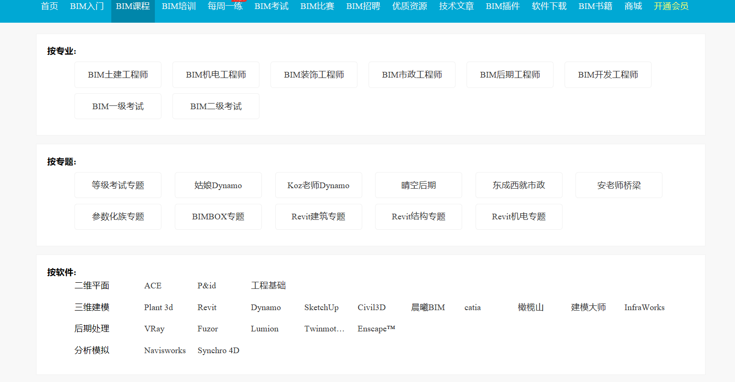735x382 pixels.
Task: Select the BIM培训 navigation tab
Action: point(179,7)
